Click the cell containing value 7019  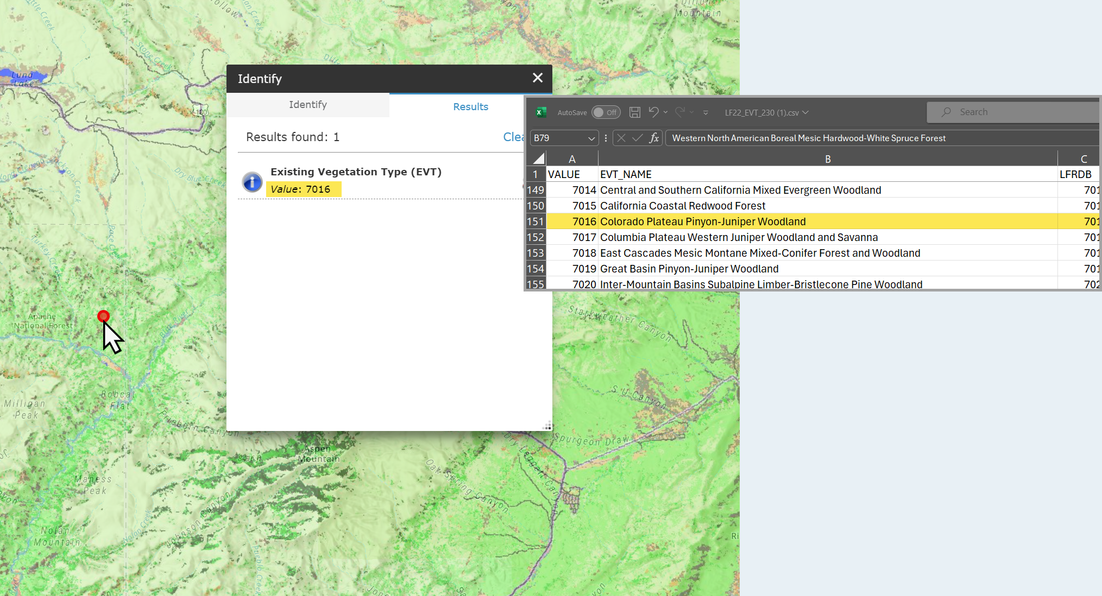(x=572, y=269)
